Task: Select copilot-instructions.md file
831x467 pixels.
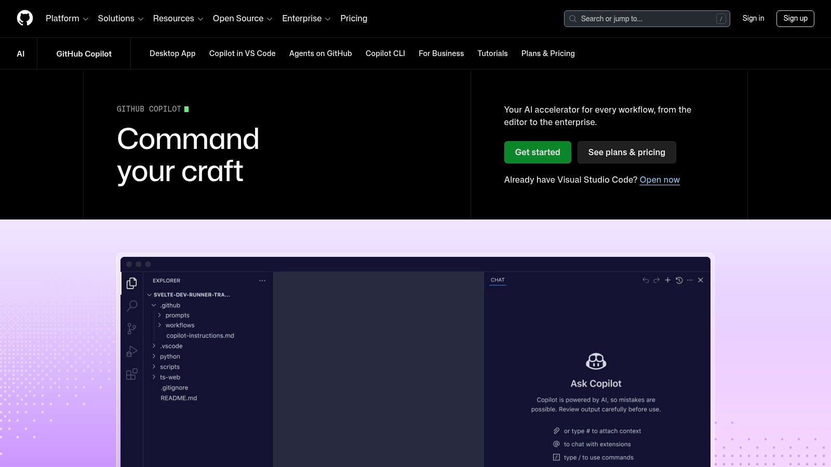Action: pos(200,336)
